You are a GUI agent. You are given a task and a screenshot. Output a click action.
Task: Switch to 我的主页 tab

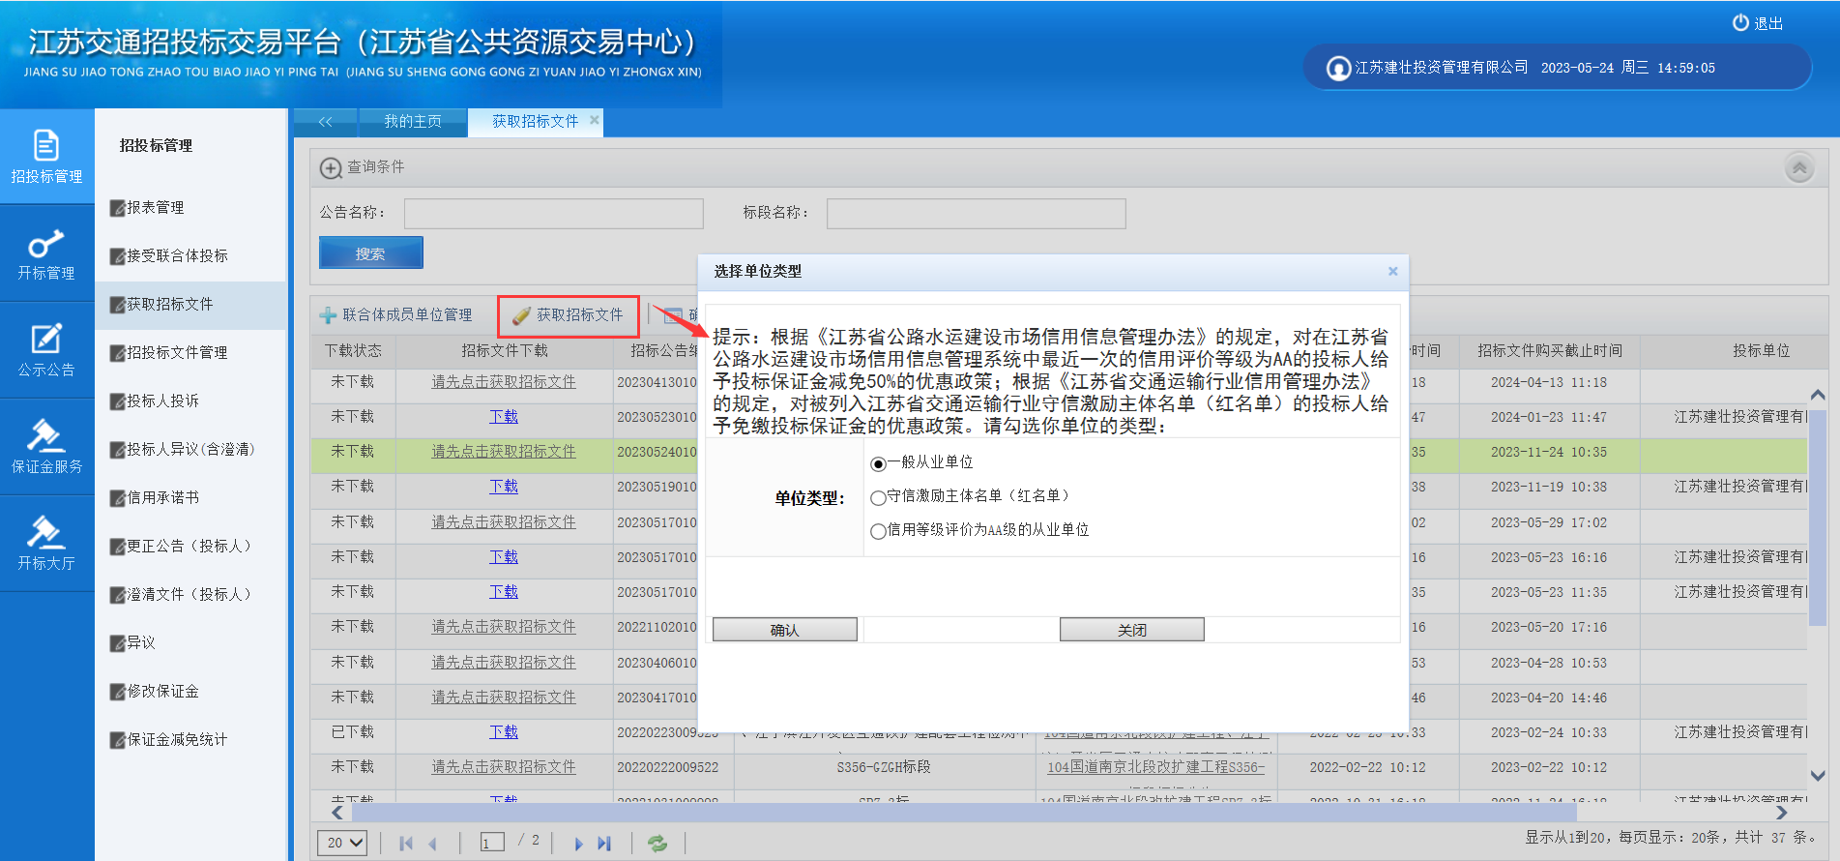413,122
